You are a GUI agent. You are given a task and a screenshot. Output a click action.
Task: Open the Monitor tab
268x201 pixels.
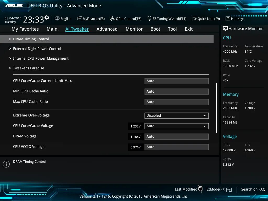coord(134,29)
